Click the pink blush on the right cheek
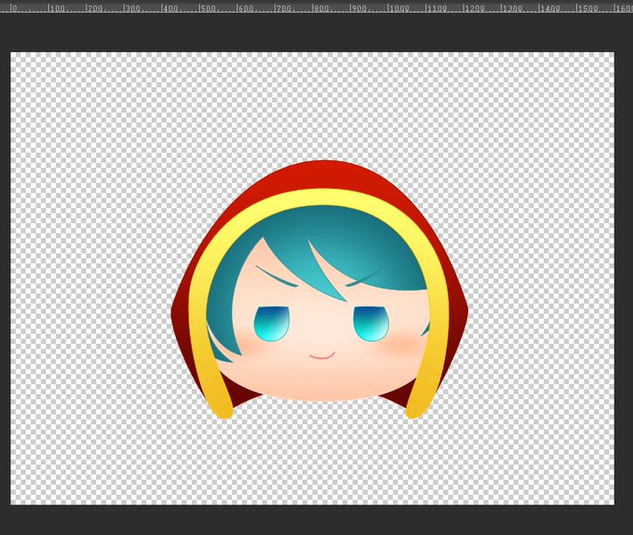 tap(400, 345)
